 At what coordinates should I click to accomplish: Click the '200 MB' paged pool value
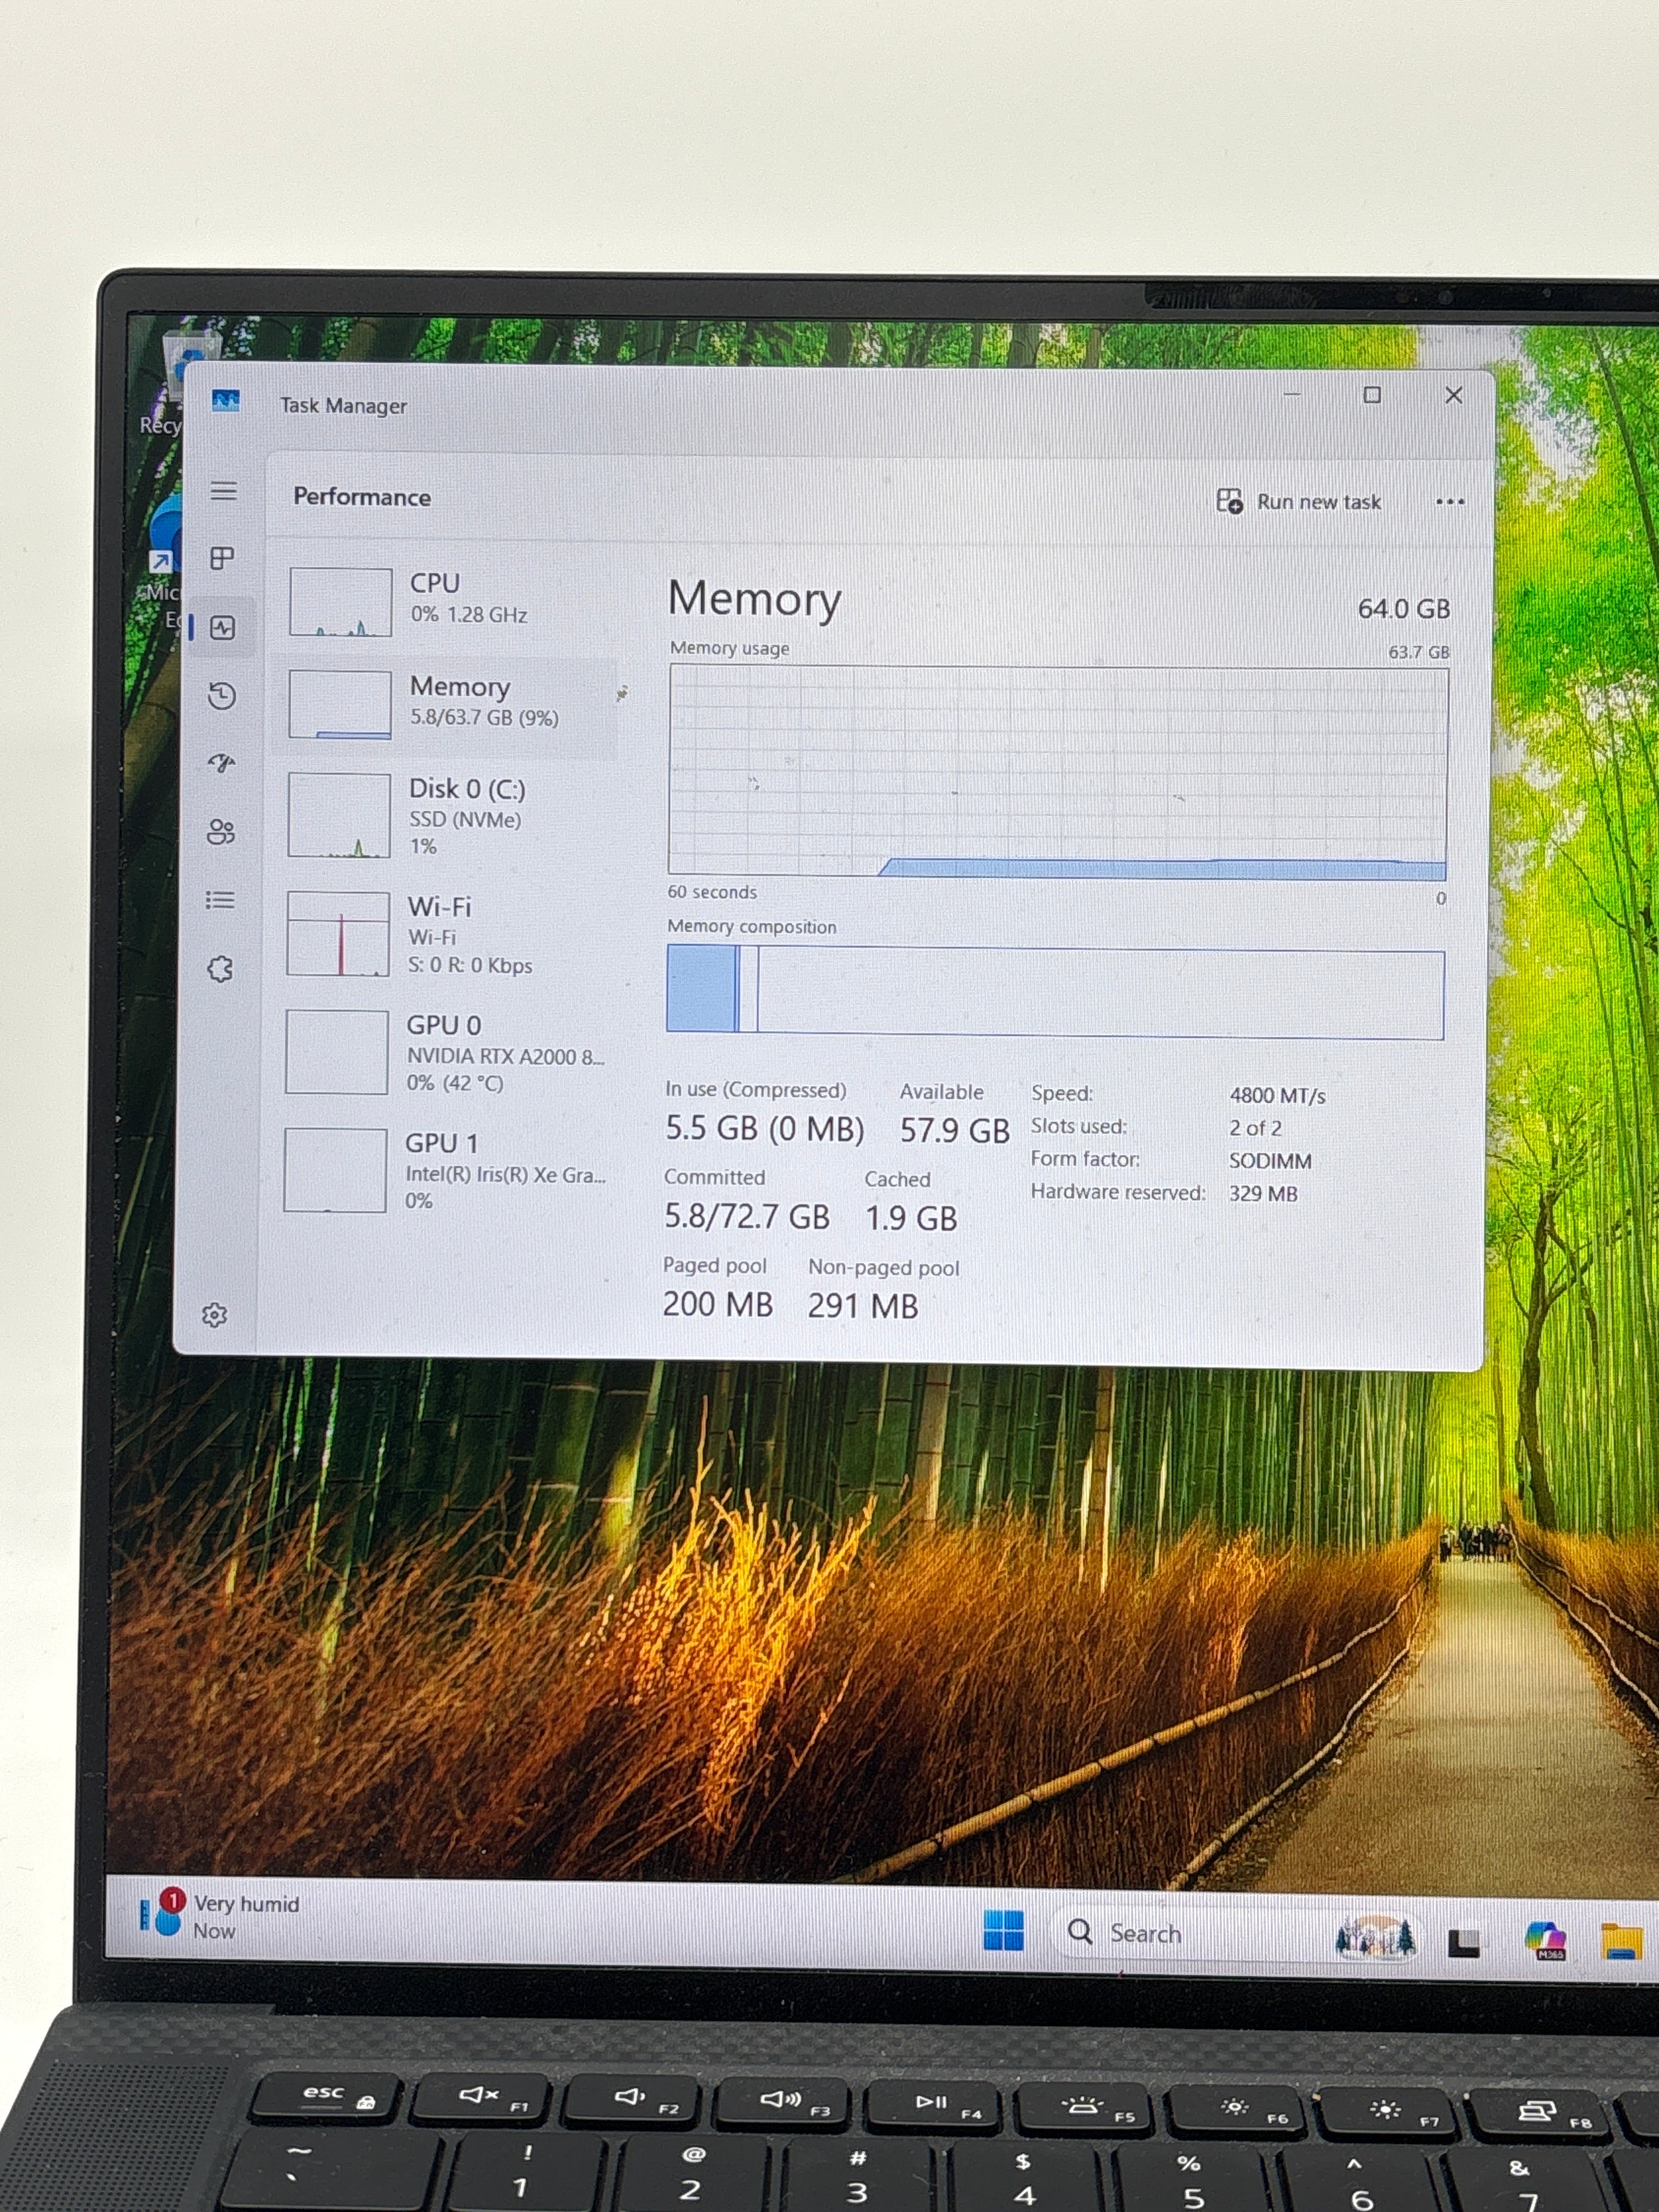coord(718,1305)
